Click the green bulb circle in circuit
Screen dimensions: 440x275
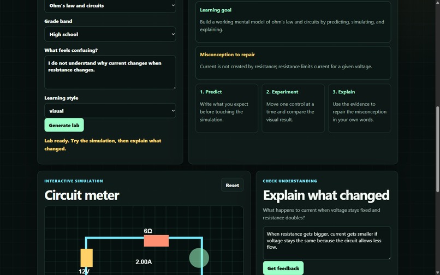(199, 258)
